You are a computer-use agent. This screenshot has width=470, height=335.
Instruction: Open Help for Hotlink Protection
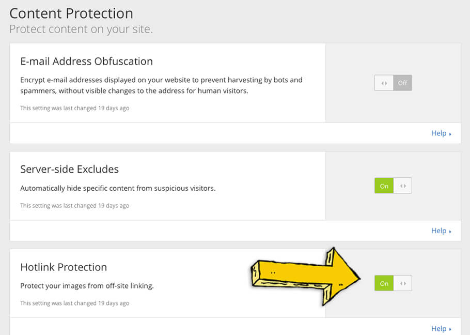438,328
